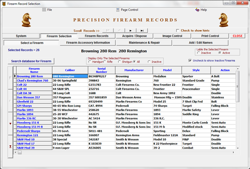The width and height of the screenshot is (250, 169).
Task: Go to the next record
Action: coord(131,31)
